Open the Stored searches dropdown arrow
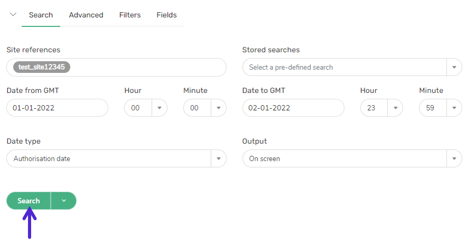The width and height of the screenshot is (467, 244). pyautogui.click(x=454, y=68)
